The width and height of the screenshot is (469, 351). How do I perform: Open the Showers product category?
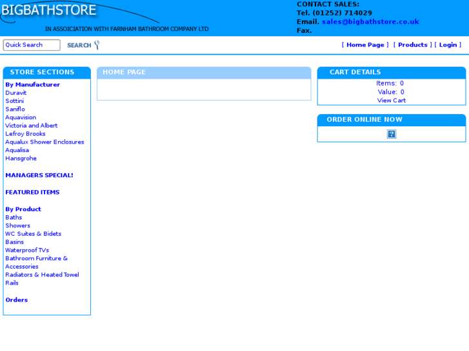(x=17, y=225)
